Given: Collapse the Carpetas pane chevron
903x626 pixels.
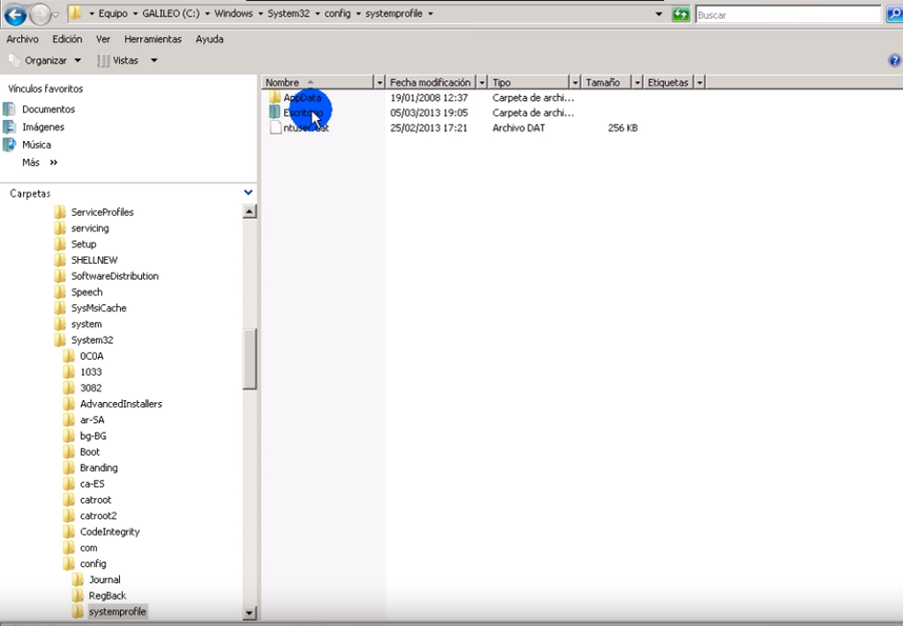Looking at the screenshot, I should [x=248, y=192].
